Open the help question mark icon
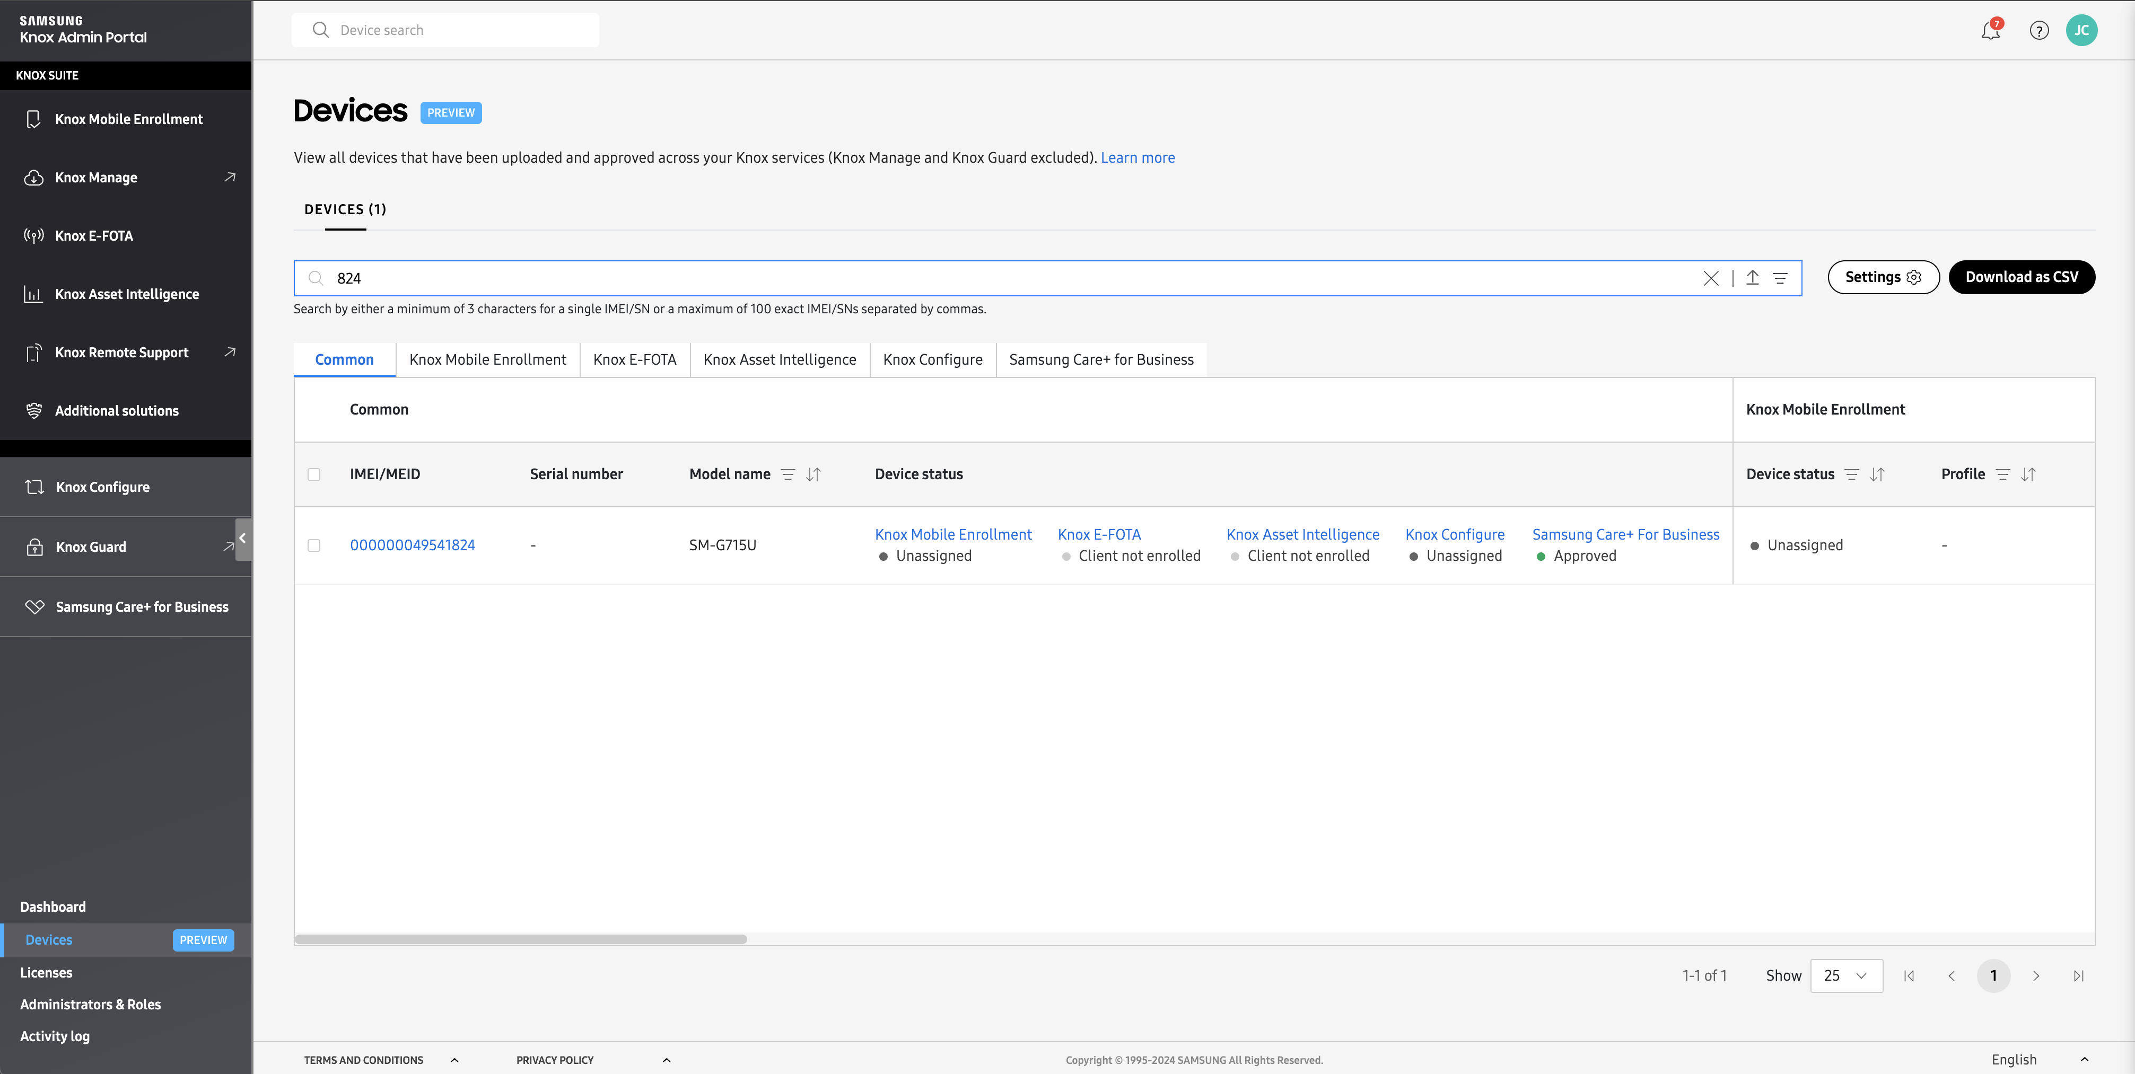 2039,31
